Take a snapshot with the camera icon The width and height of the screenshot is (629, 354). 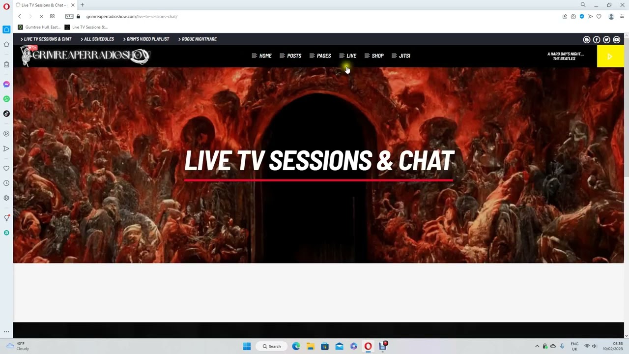tap(573, 16)
